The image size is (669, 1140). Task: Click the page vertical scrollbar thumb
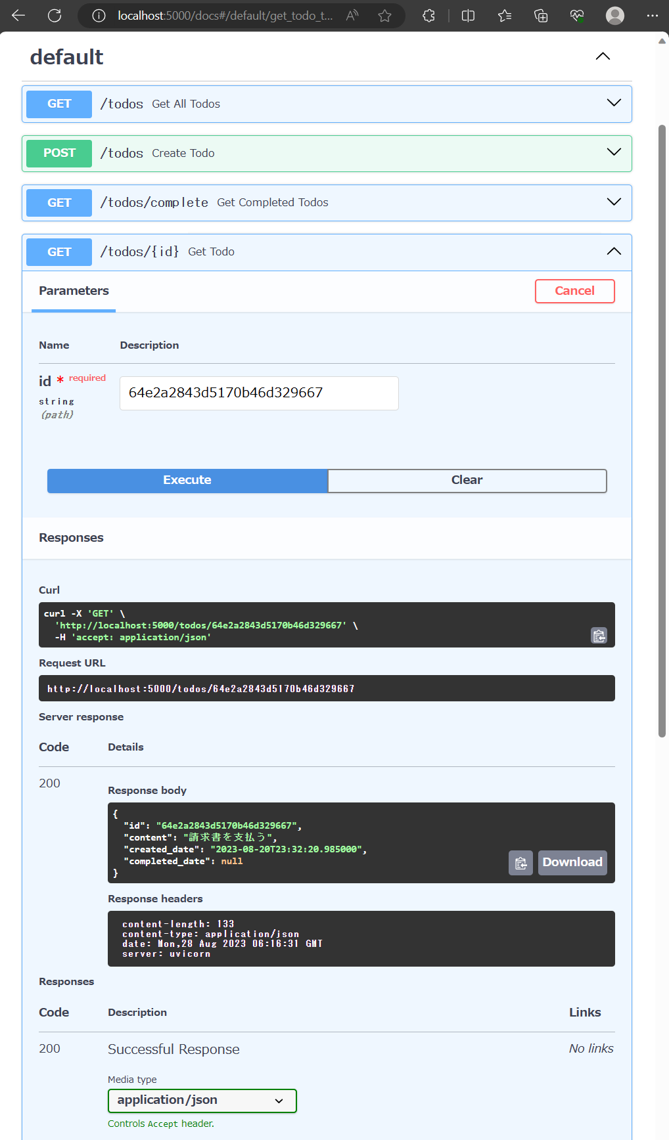tap(662, 430)
